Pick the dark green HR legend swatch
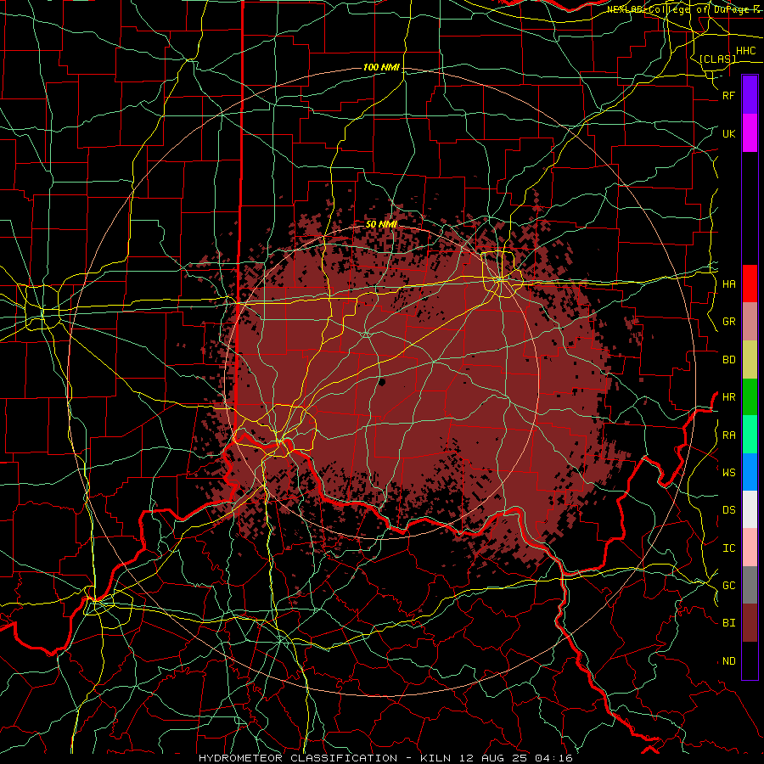 click(750, 397)
